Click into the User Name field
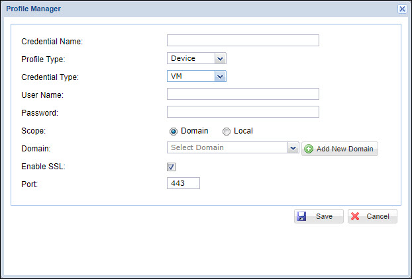Viewport: 412px width, 279px height. click(x=242, y=94)
